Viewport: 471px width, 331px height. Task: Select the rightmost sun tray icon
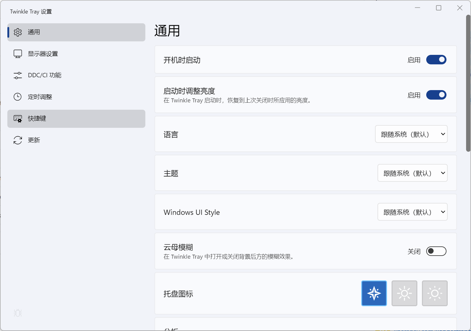pyautogui.click(x=435, y=293)
